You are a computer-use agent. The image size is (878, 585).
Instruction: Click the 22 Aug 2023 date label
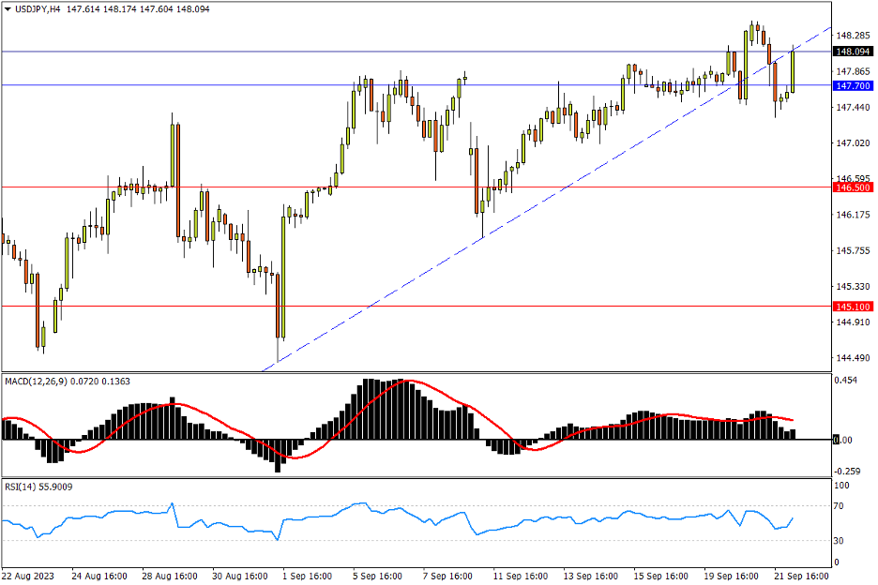tap(29, 575)
